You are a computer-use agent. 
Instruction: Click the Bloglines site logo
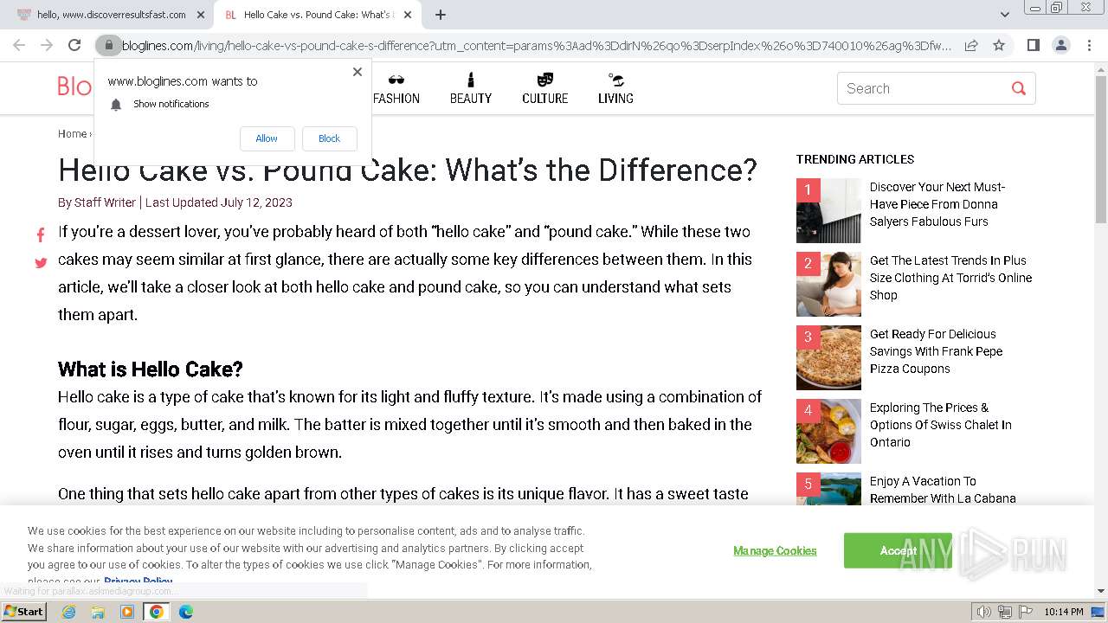74,87
